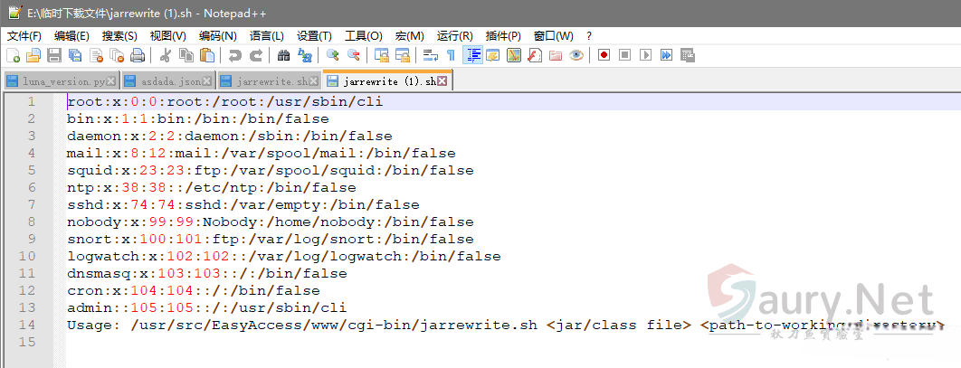
Task: Click the Save file toolbar icon
Action: [54, 56]
